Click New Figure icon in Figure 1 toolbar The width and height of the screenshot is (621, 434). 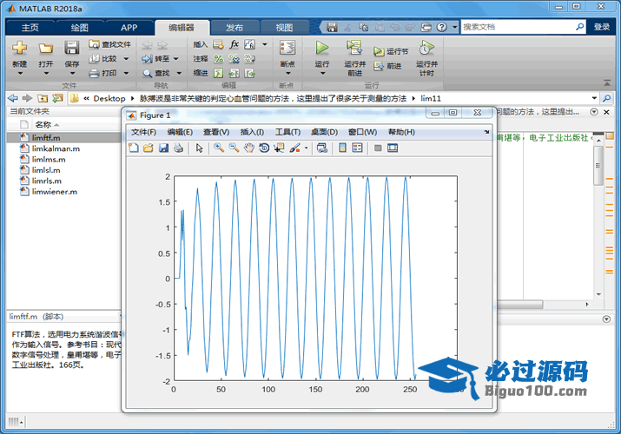pyautogui.click(x=134, y=148)
